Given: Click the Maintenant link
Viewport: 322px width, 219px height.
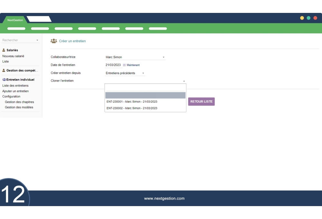Looking at the screenshot, I should 133,65.
